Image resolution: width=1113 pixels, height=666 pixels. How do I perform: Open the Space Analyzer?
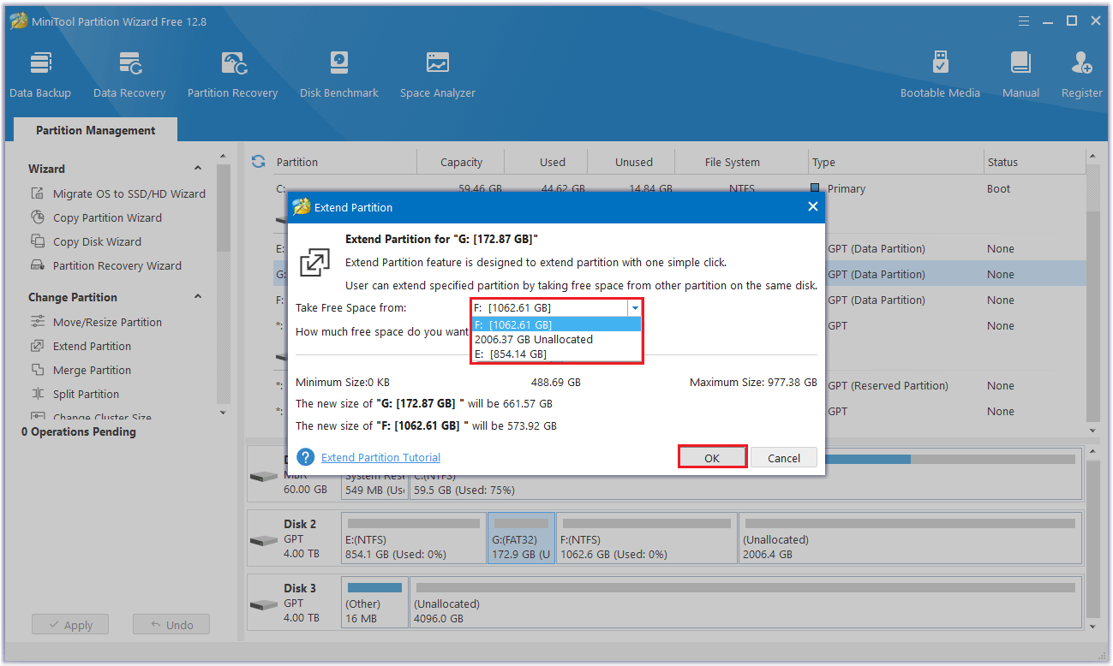point(438,75)
